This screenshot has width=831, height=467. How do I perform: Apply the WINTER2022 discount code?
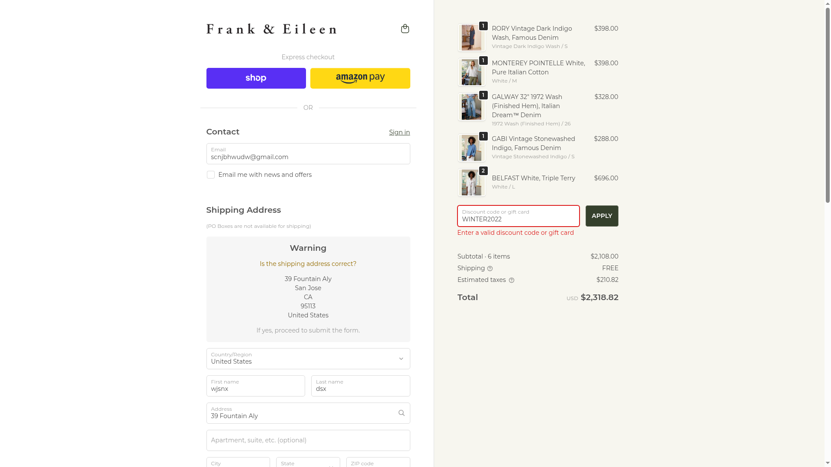(x=602, y=216)
